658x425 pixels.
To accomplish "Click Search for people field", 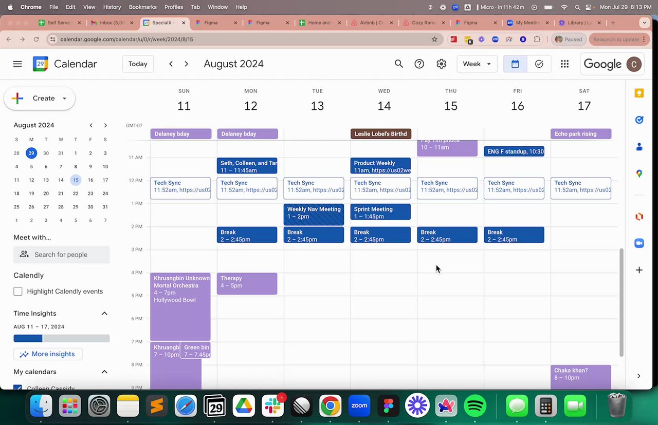I will pyautogui.click(x=62, y=255).
